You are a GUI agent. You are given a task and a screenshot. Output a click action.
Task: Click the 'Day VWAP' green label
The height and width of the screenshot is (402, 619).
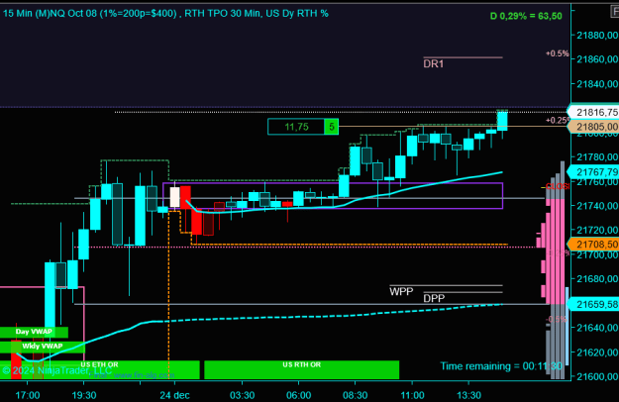[x=34, y=332]
